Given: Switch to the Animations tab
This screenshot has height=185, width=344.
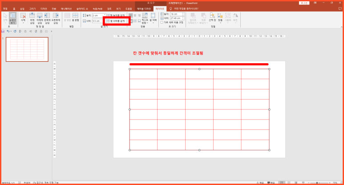Looking at the screenshot, I should pyautogui.click(x=66, y=9).
